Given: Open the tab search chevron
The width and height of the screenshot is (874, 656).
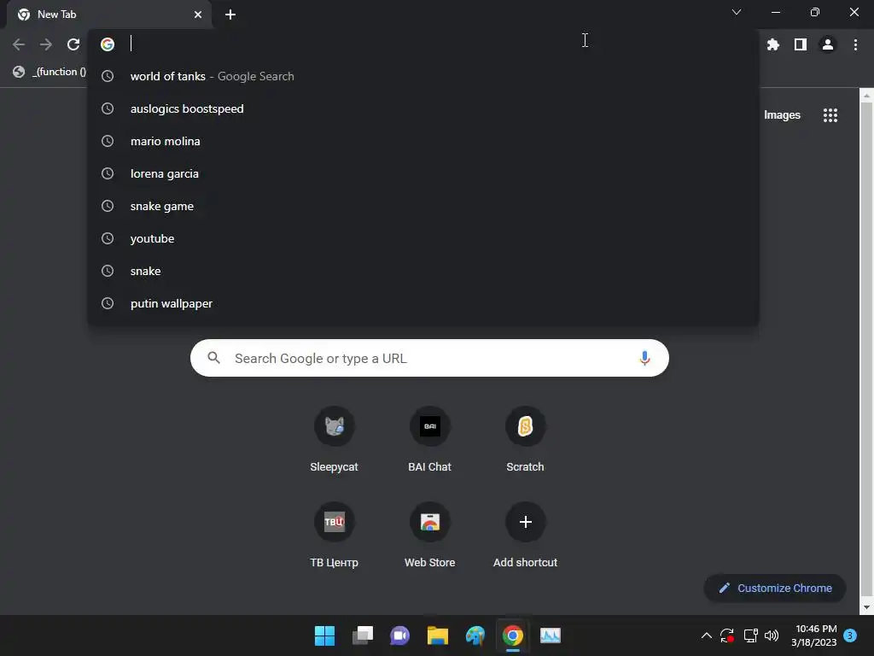Looking at the screenshot, I should [737, 12].
